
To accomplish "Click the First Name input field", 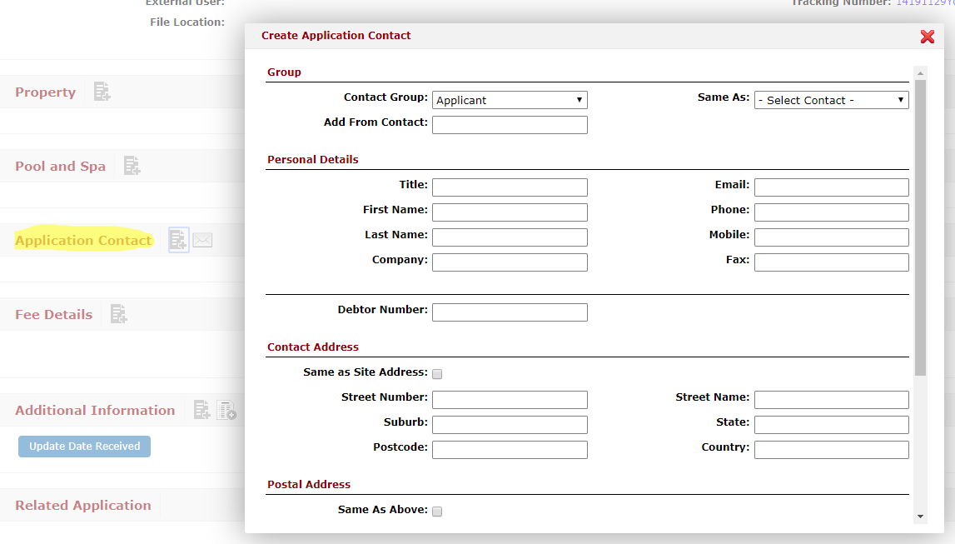I will tap(510, 212).
